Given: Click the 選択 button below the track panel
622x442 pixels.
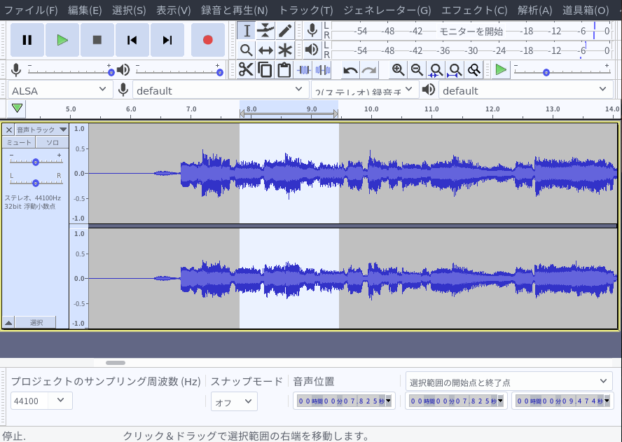Looking at the screenshot, I should [x=36, y=322].
